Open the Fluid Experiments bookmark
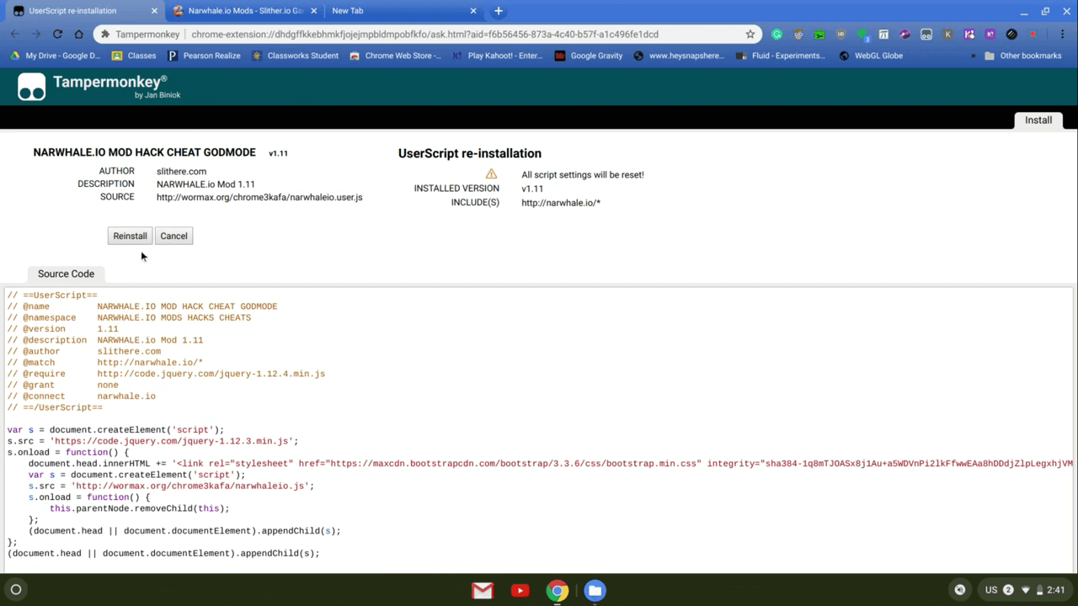 pyautogui.click(x=781, y=56)
